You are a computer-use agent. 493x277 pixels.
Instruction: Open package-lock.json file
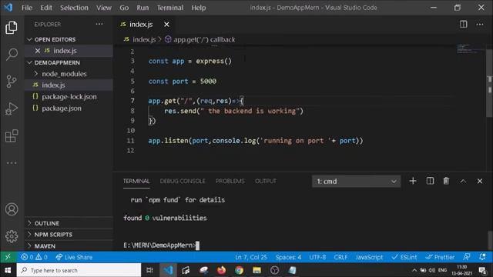pyautogui.click(x=69, y=97)
